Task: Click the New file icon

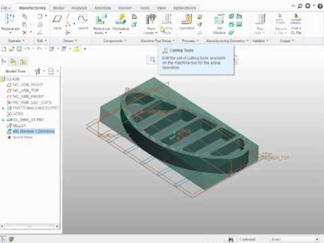Action: pos(4,49)
